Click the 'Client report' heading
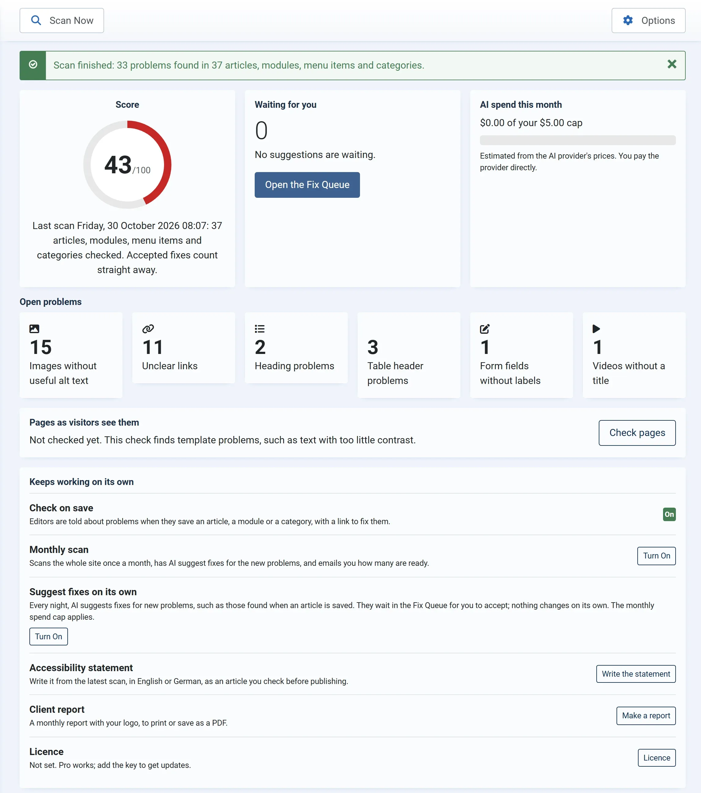Image resolution: width=701 pixels, height=793 pixels. click(57, 709)
